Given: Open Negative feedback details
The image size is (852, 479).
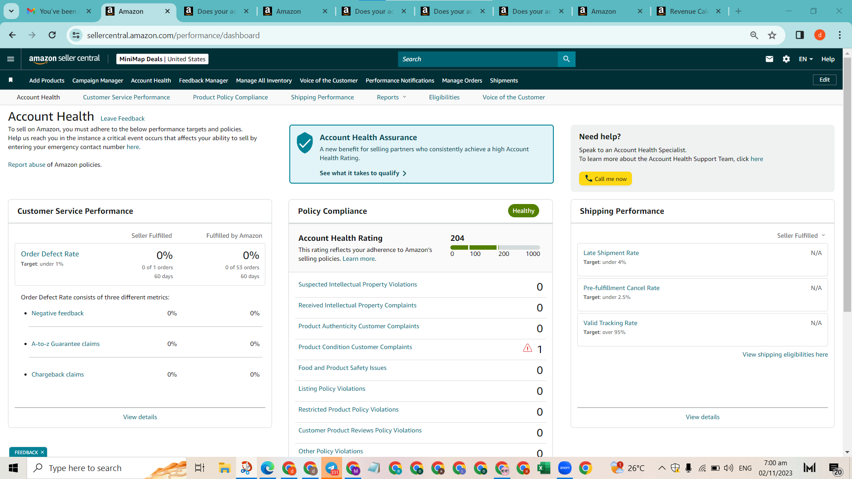Looking at the screenshot, I should 57,313.
